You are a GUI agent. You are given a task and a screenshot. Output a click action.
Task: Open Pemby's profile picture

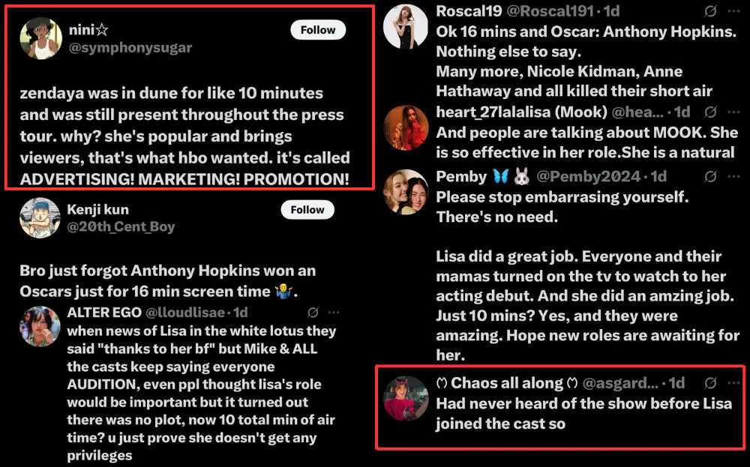406,192
